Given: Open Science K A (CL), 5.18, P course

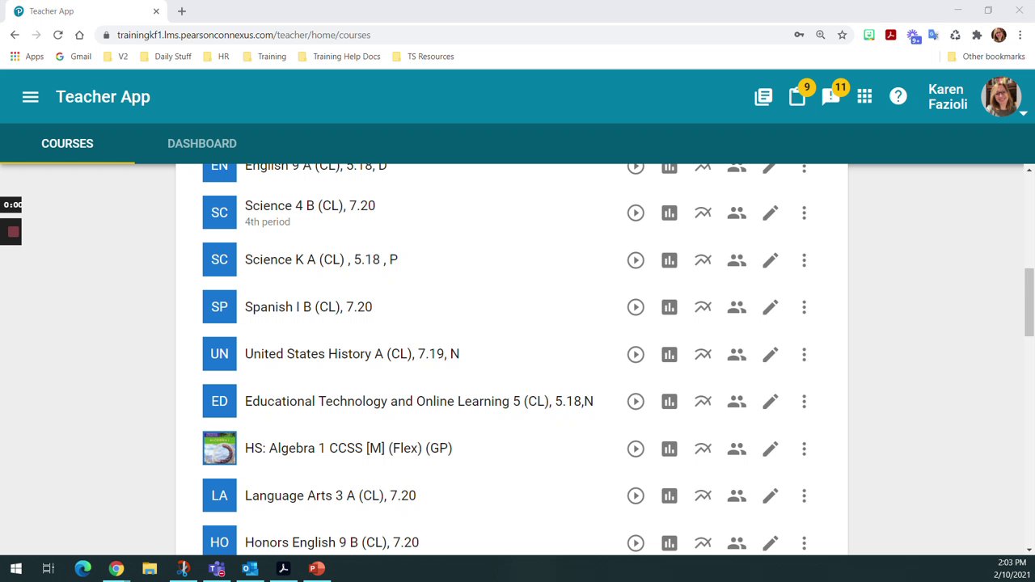Looking at the screenshot, I should tap(321, 259).
